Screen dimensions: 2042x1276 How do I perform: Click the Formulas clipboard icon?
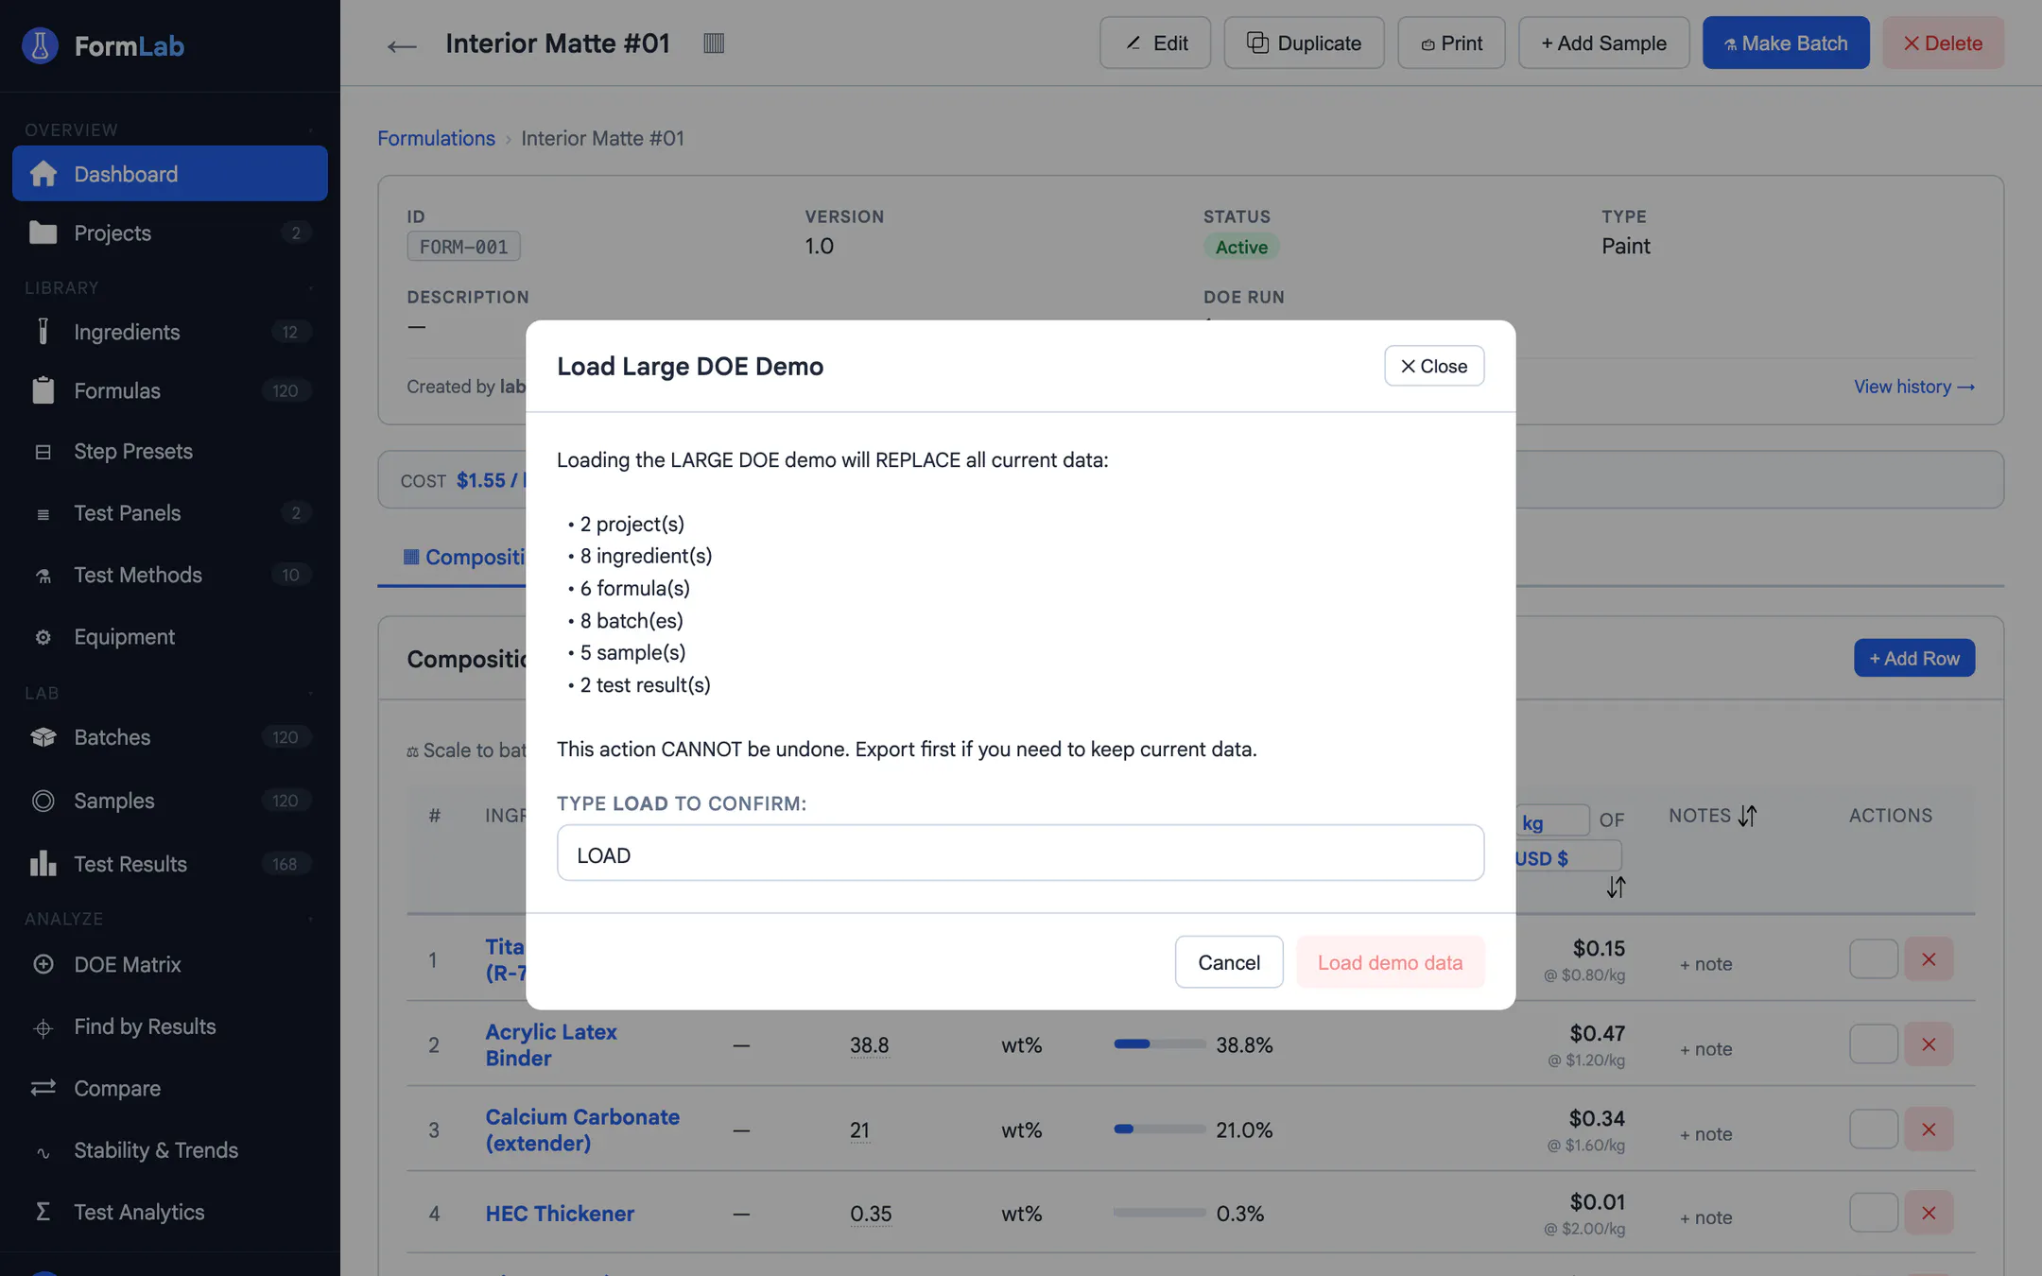point(43,390)
